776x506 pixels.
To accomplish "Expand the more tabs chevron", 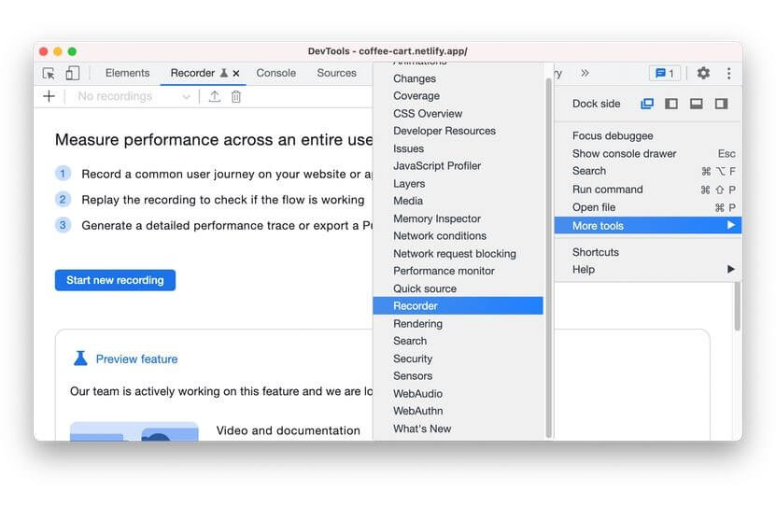I will click(585, 73).
